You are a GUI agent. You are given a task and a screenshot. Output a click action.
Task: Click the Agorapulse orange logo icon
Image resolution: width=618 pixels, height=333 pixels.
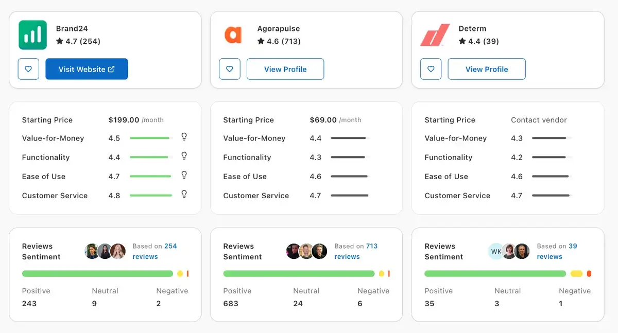pyautogui.click(x=233, y=35)
